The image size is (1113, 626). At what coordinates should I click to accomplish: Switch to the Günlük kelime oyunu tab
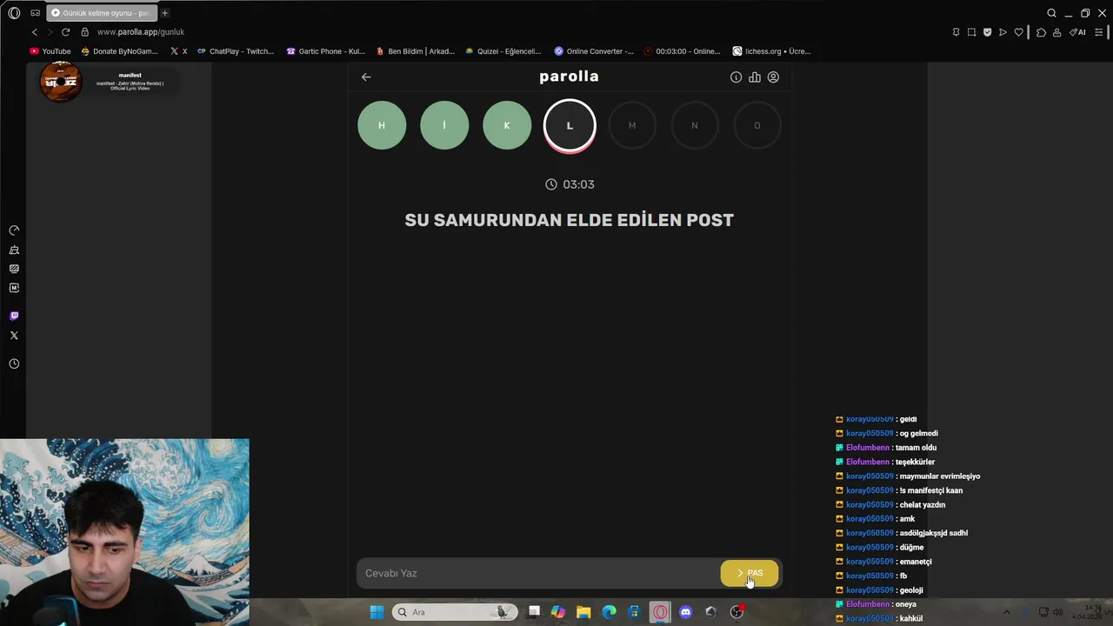(101, 13)
